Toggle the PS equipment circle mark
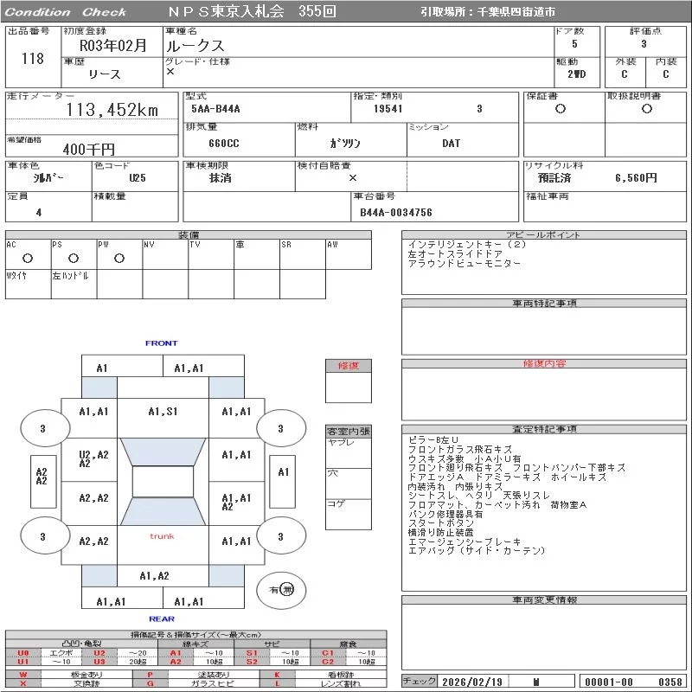Image resolution: width=692 pixels, height=692 pixels. 74,258
